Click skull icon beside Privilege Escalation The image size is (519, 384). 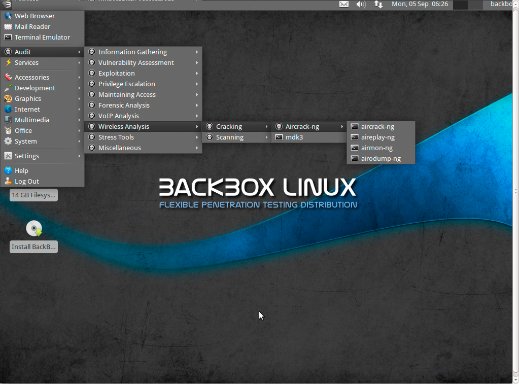(92, 84)
